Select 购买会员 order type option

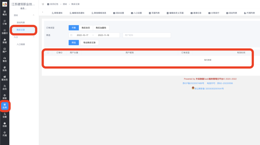click(x=86, y=28)
